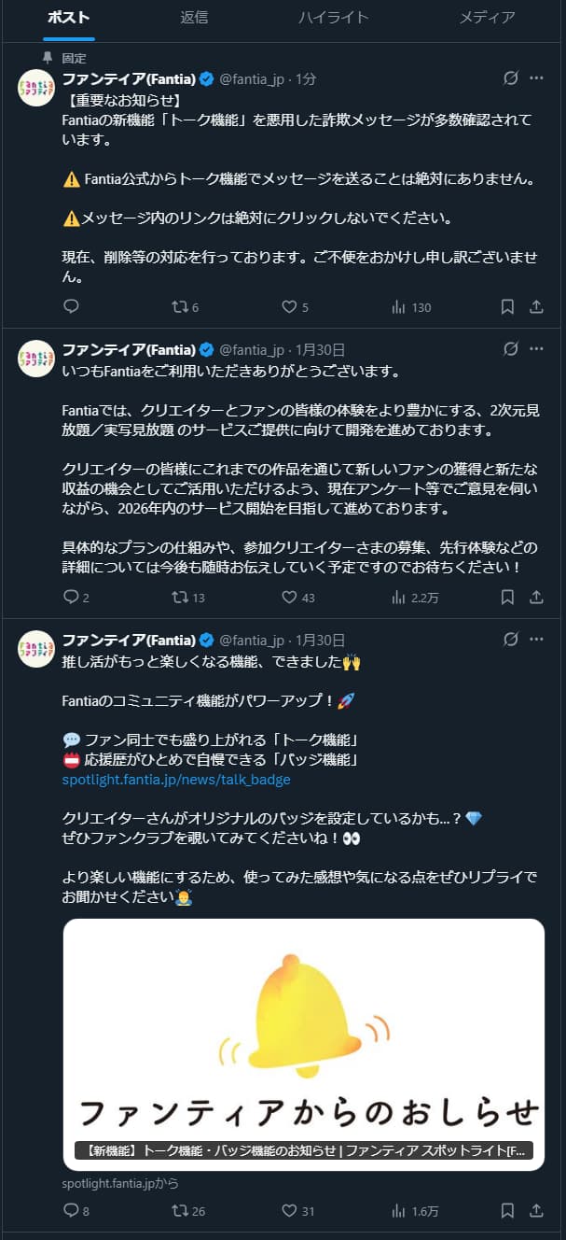This screenshot has width=566, height=1240.
Task: Open spotlight.fantia.jp/news/talk_badge link
Action: (176, 780)
